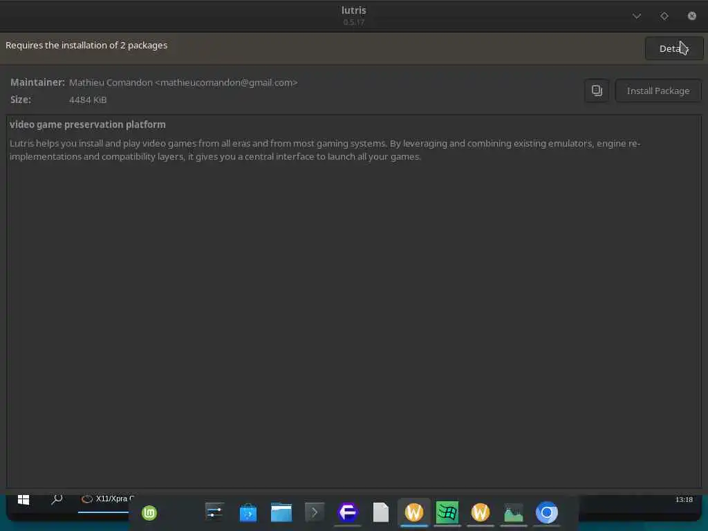
Task: Open the purple F application dock icon
Action: [348, 512]
